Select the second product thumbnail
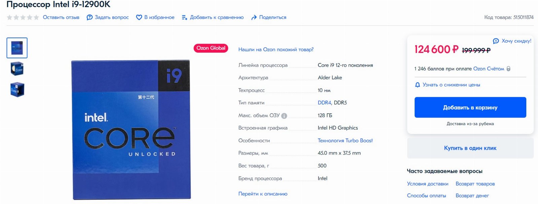This screenshot has width=538, height=204. (x=17, y=69)
